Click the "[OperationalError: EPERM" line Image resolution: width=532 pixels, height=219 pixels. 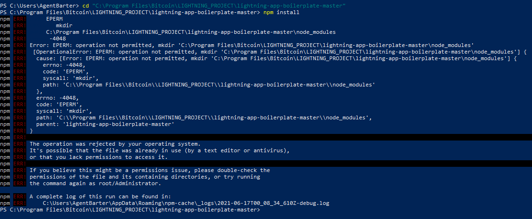pos(280,52)
